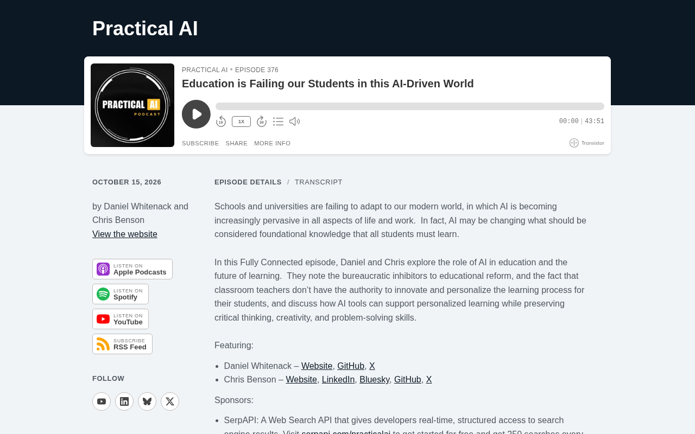This screenshot has height=434, width=695.
Task: Follow on YouTube round icon
Action: [x=102, y=401]
